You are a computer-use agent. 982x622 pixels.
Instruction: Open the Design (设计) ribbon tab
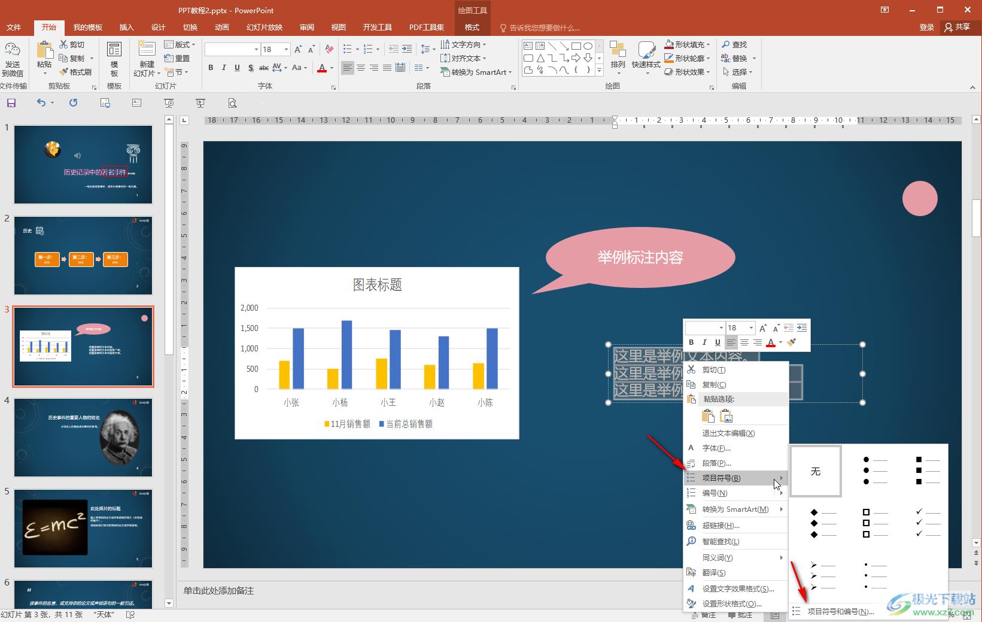pyautogui.click(x=158, y=27)
